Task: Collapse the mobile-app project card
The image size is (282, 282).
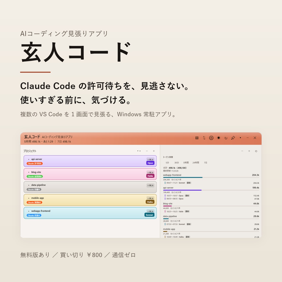Action: pos(29,198)
